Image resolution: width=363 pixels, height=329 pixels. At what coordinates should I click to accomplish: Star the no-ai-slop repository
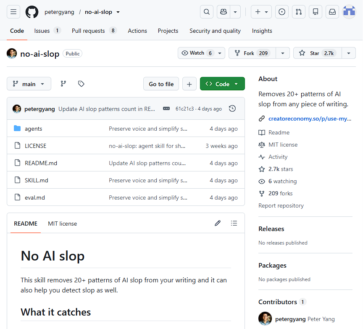click(x=317, y=53)
